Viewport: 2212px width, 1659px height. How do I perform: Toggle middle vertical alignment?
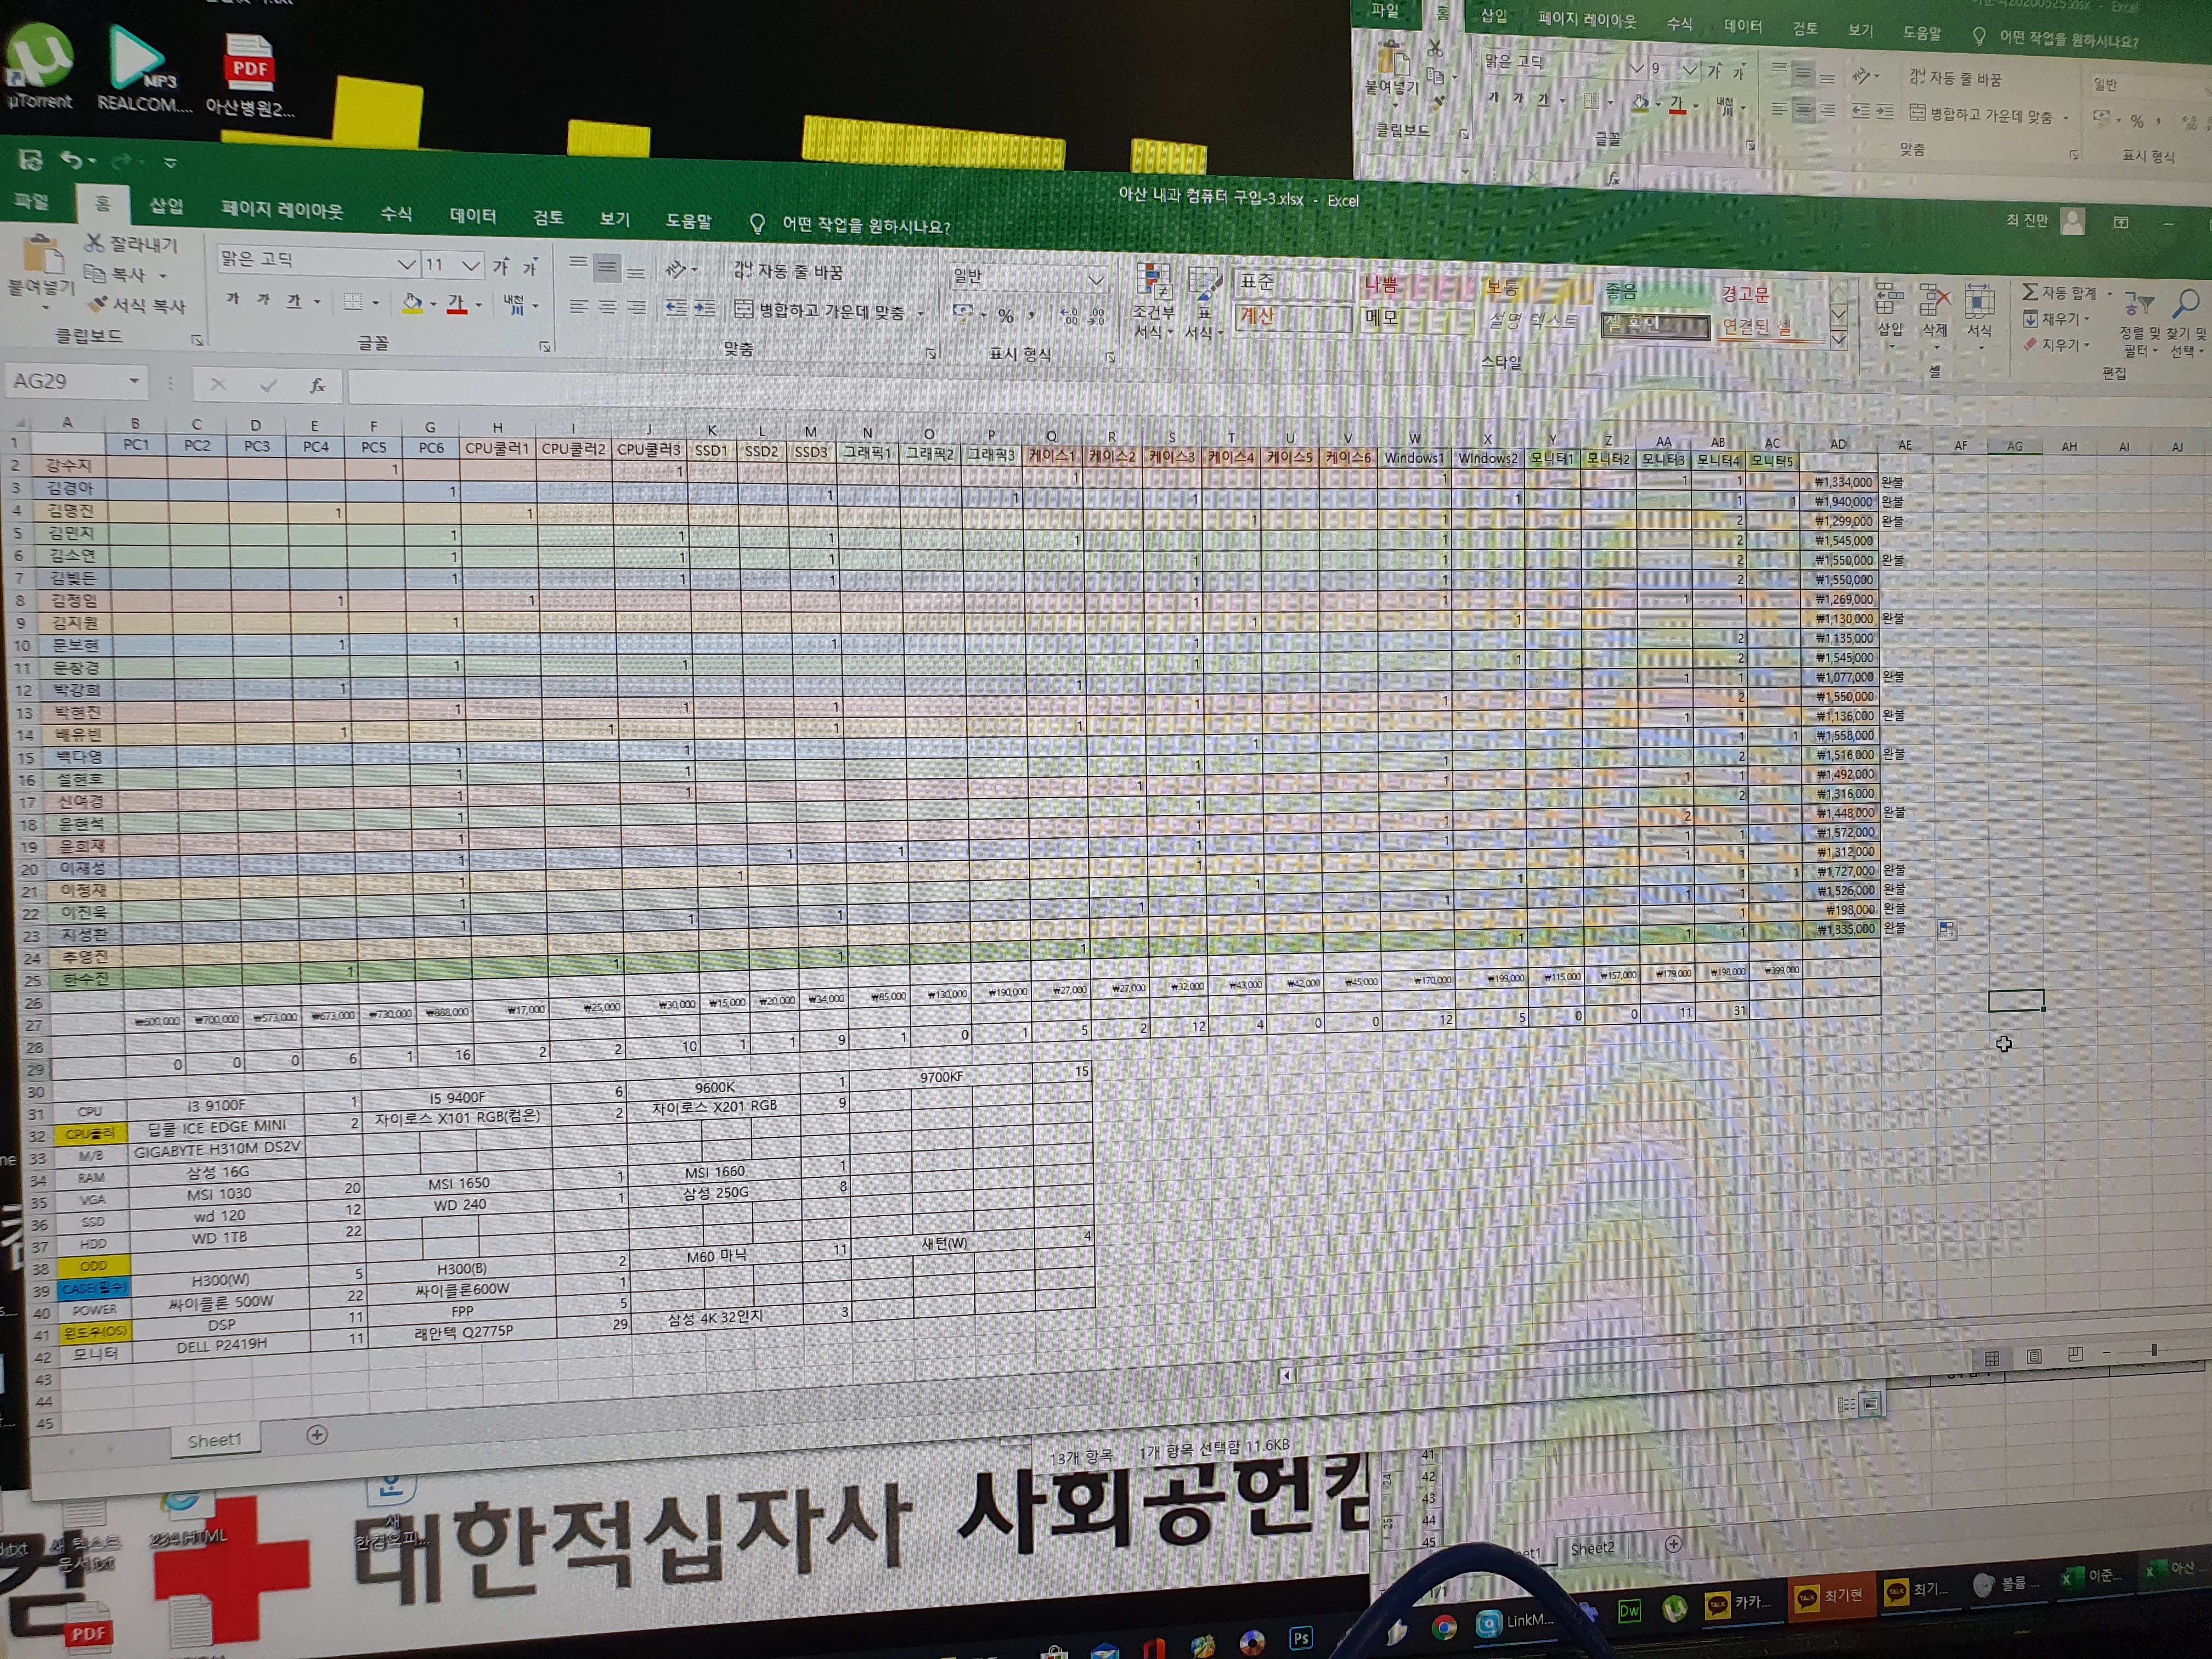pos(606,267)
